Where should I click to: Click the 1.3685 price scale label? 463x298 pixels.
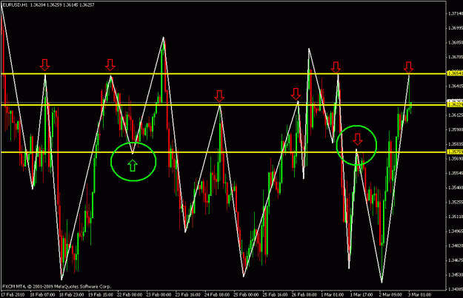click(x=456, y=42)
